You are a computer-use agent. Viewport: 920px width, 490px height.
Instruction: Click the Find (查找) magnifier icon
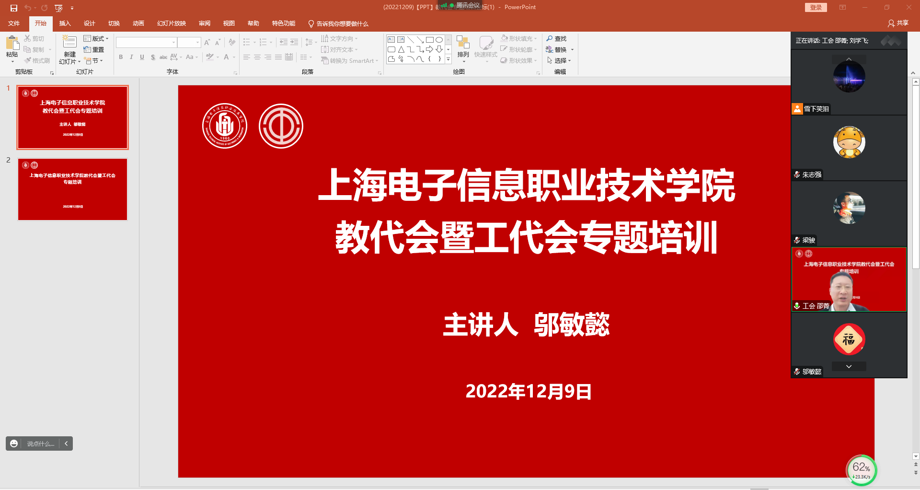click(x=550, y=39)
